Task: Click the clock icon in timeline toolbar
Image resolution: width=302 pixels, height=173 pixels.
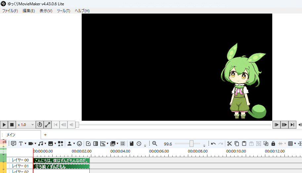Action: point(139,144)
